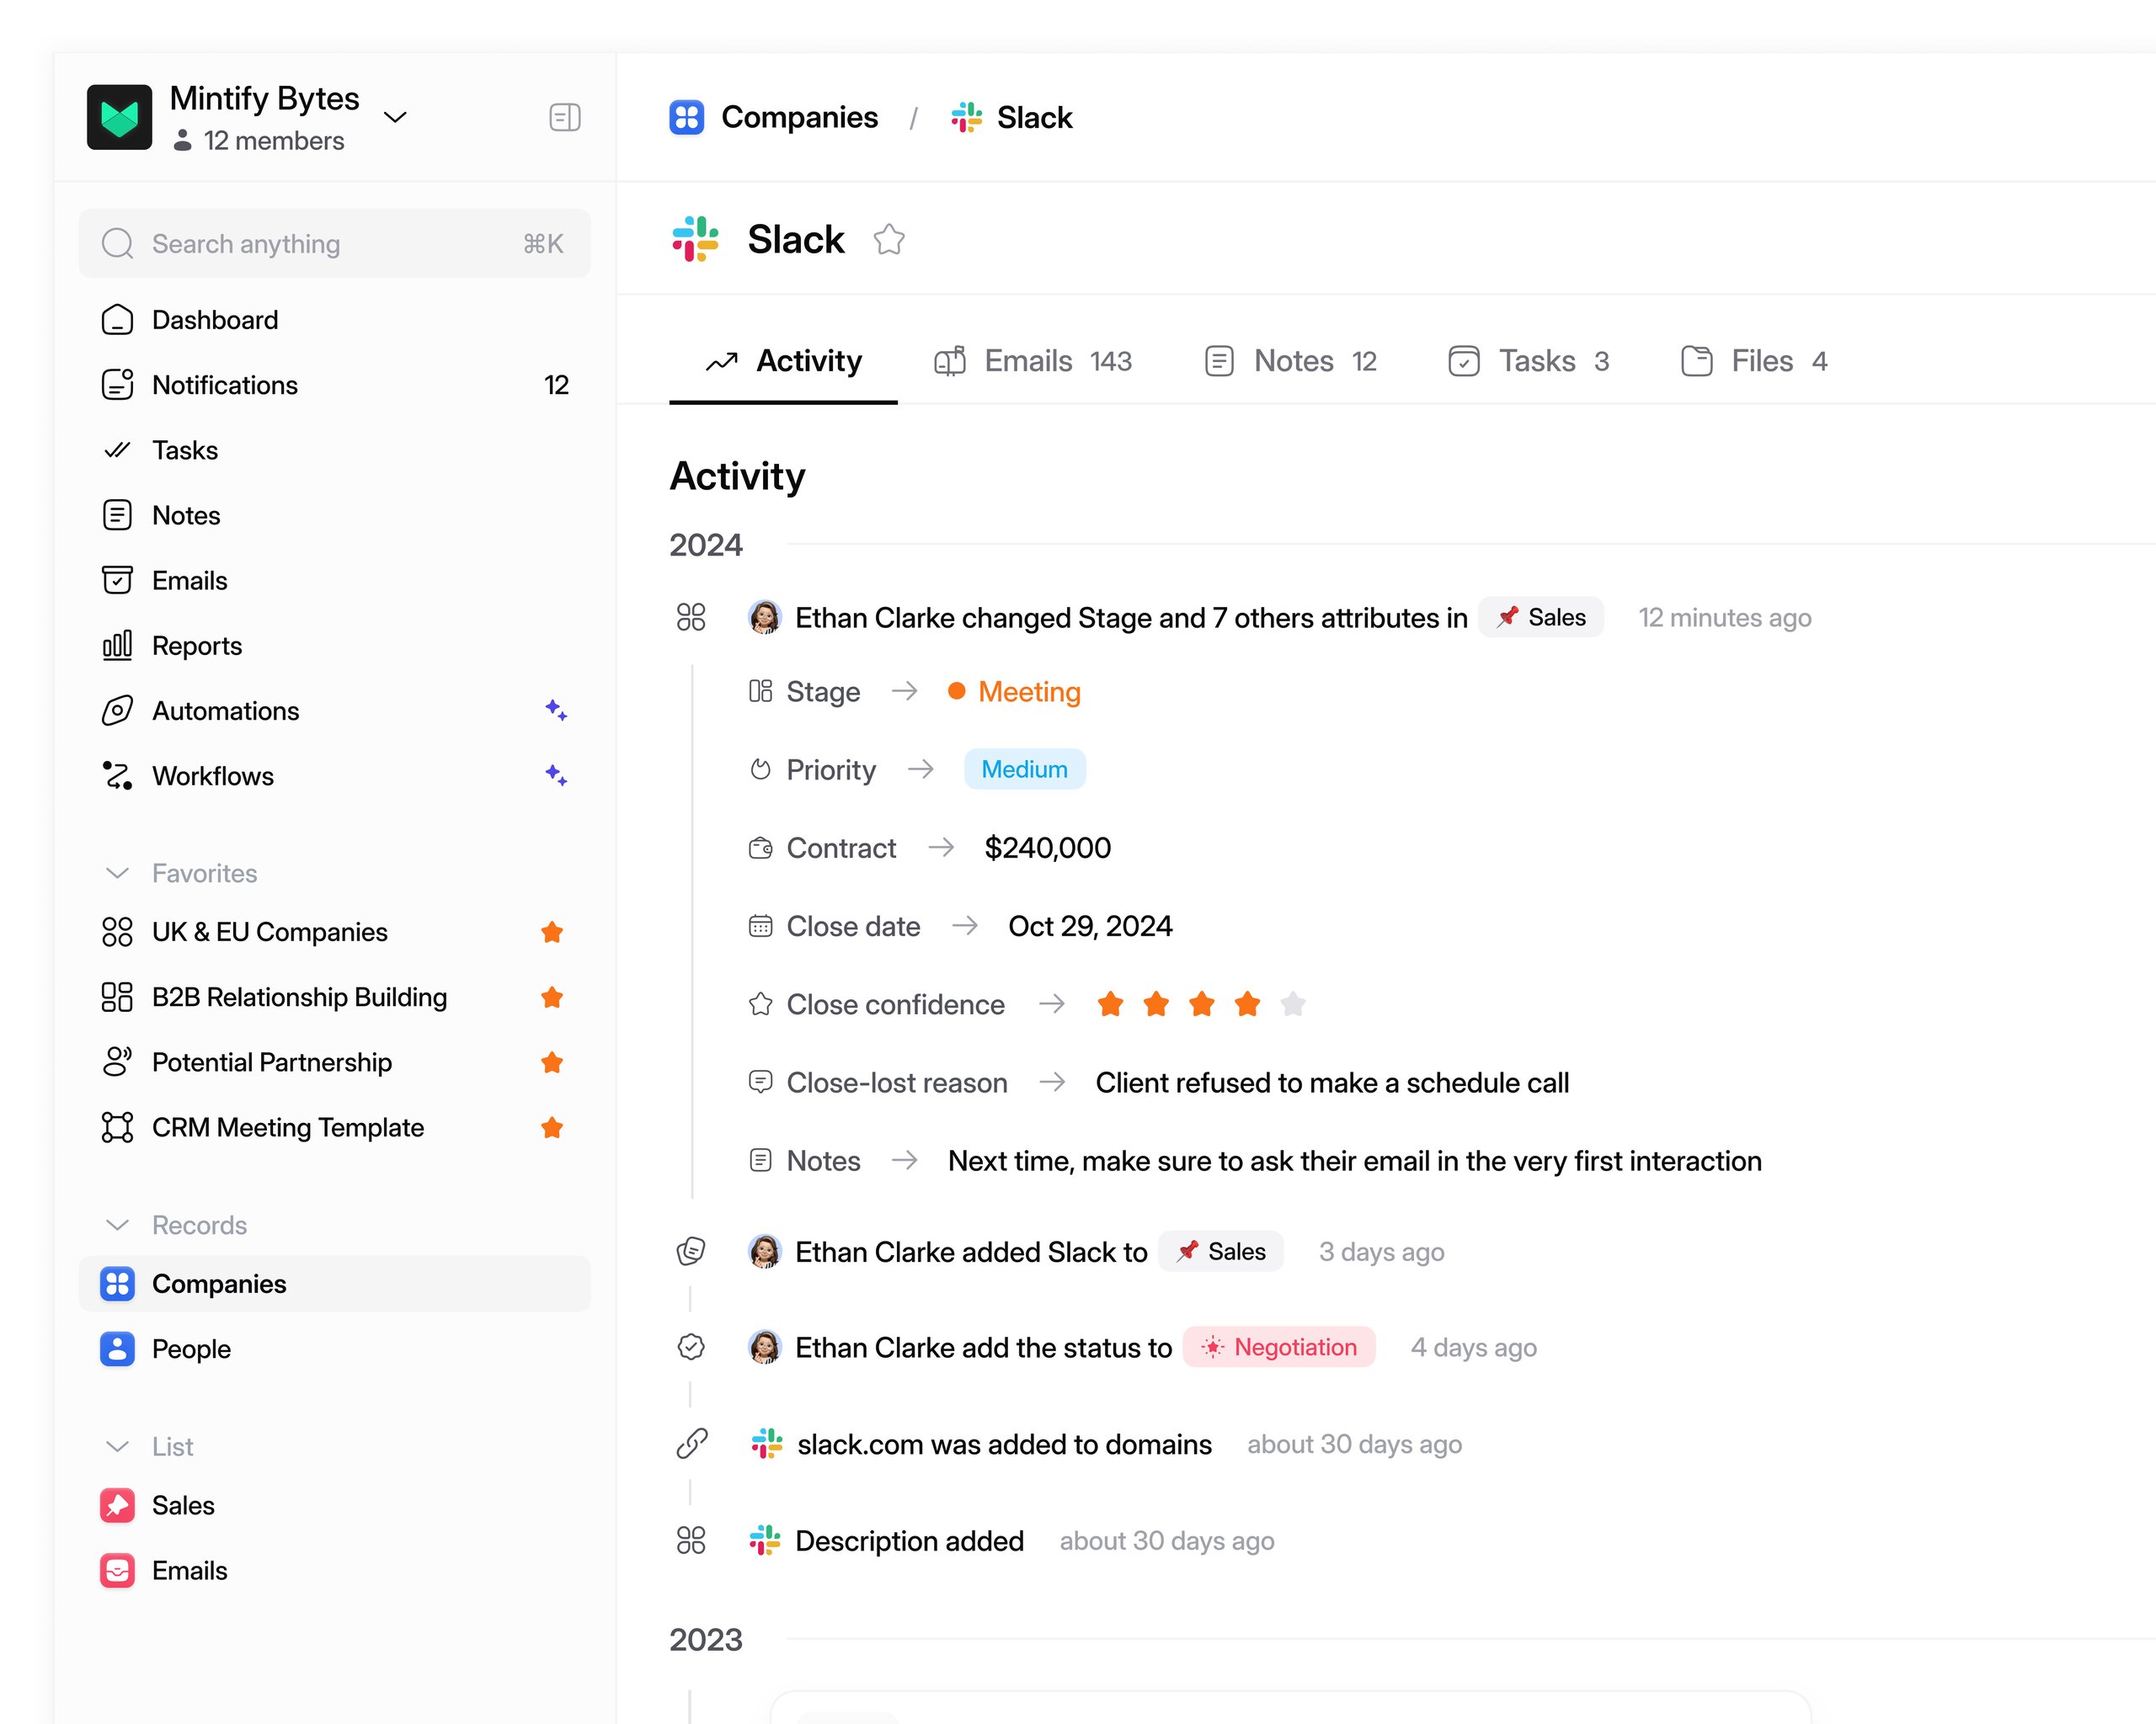Click the Meeting stage value
This screenshot has width=2156, height=1724.
click(x=1014, y=692)
